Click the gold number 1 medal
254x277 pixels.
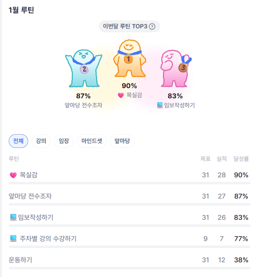tap(129, 59)
